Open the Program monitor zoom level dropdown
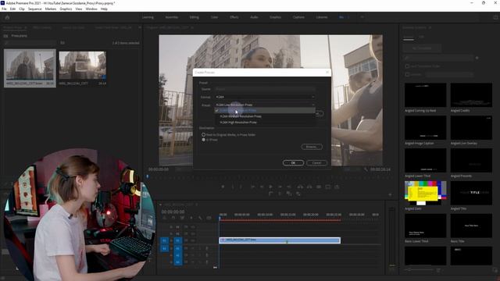Image resolution: width=500 pixels, height=281 pixels. (x=184, y=169)
